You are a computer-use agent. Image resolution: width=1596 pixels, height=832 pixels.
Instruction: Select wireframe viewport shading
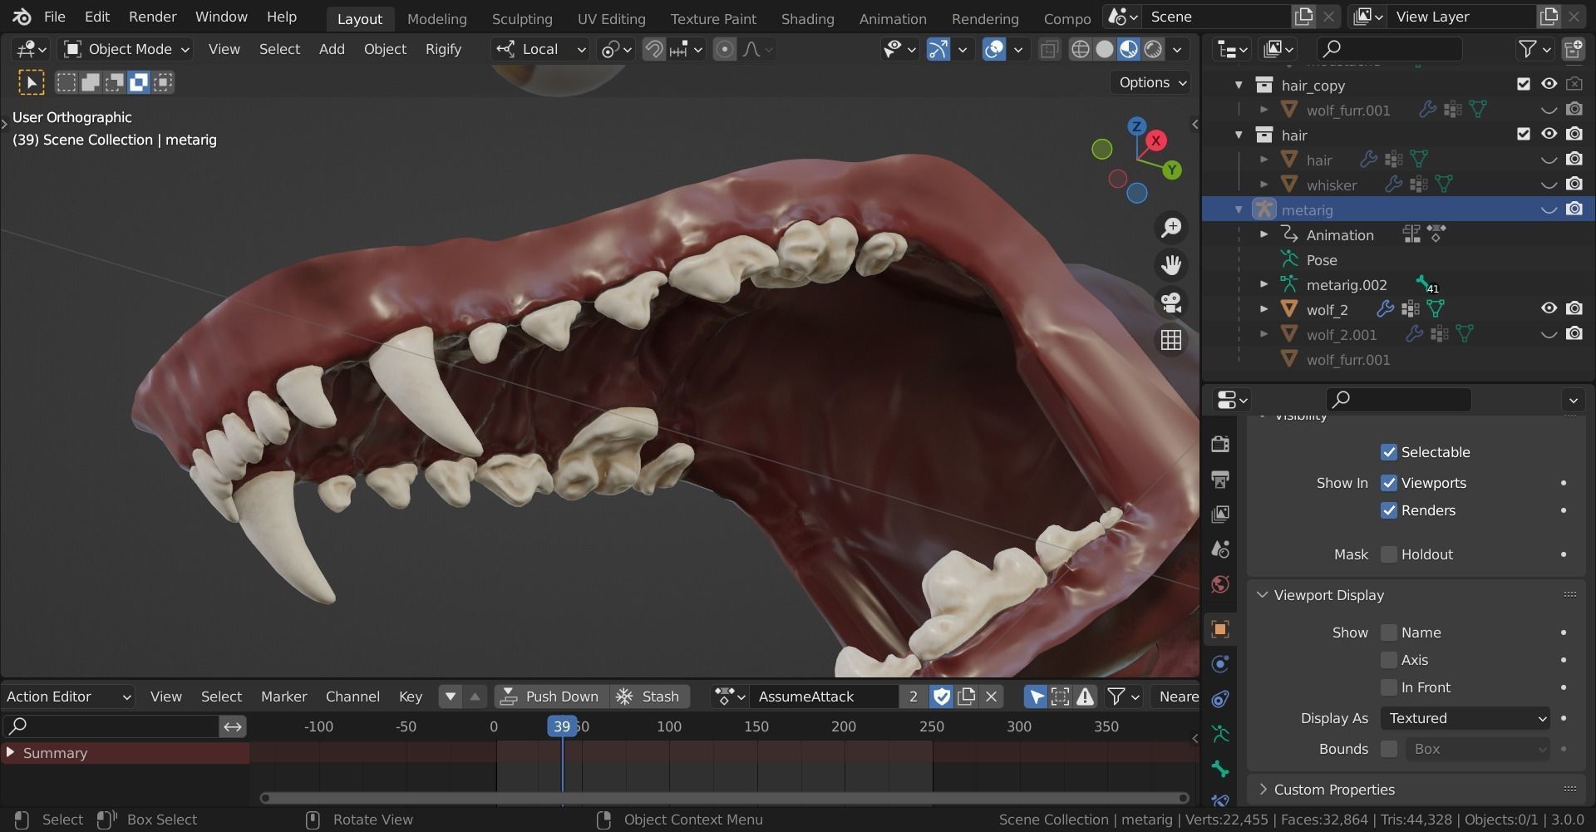click(1080, 50)
